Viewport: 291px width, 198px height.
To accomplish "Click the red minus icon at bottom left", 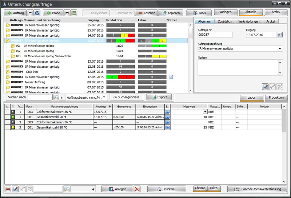I will 8,189.
